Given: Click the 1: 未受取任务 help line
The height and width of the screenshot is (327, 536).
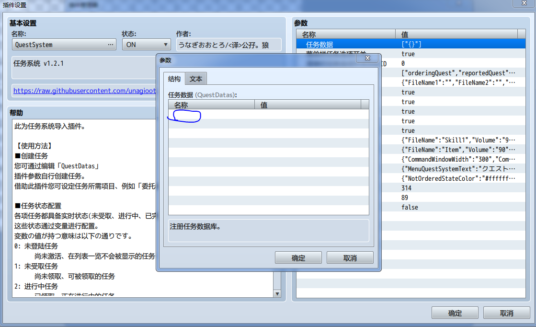Looking at the screenshot, I should click(36, 266).
